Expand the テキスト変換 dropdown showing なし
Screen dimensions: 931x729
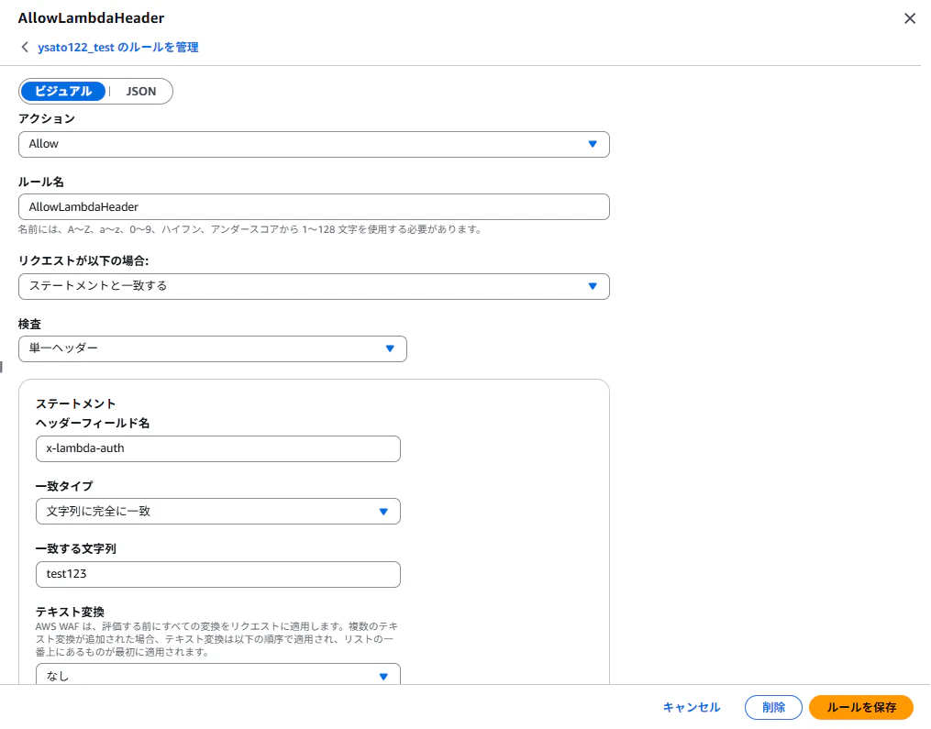218,674
